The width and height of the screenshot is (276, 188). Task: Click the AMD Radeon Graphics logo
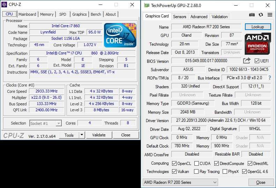pyautogui.click(x=258, y=44)
